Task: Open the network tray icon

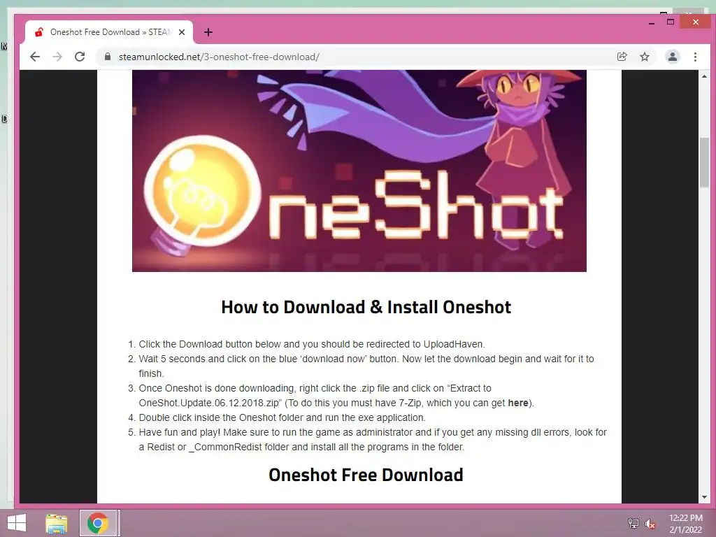Action: pyautogui.click(x=633, y=523)
